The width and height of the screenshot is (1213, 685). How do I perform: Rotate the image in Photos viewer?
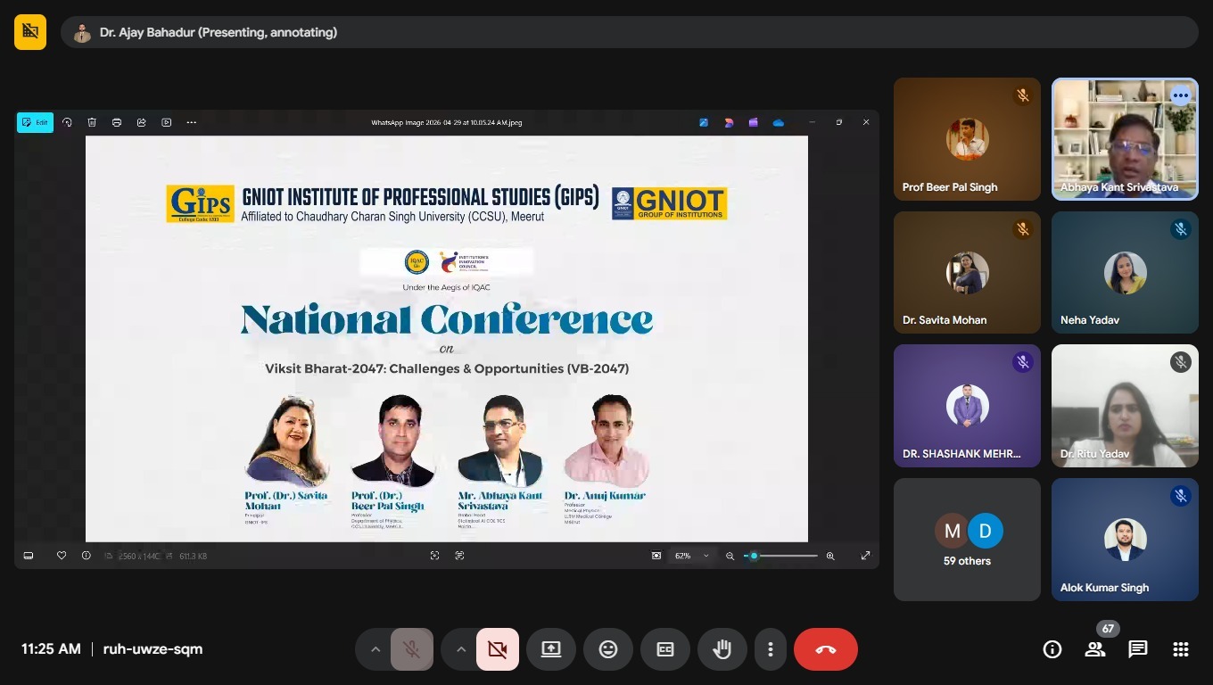(x=67, y=122)
